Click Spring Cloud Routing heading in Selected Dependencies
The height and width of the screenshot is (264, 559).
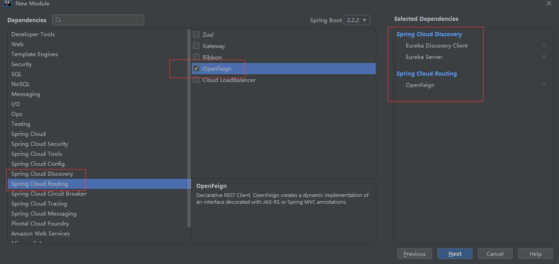click(427, 73)
